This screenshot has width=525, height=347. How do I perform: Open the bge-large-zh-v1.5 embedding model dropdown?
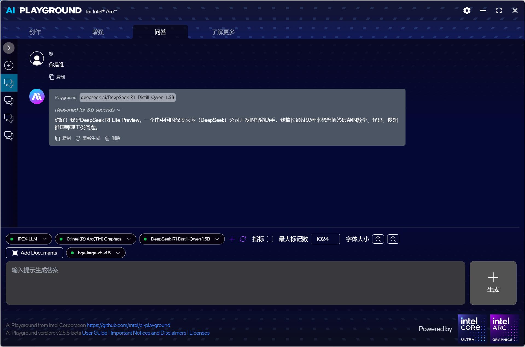coord(96,253)
